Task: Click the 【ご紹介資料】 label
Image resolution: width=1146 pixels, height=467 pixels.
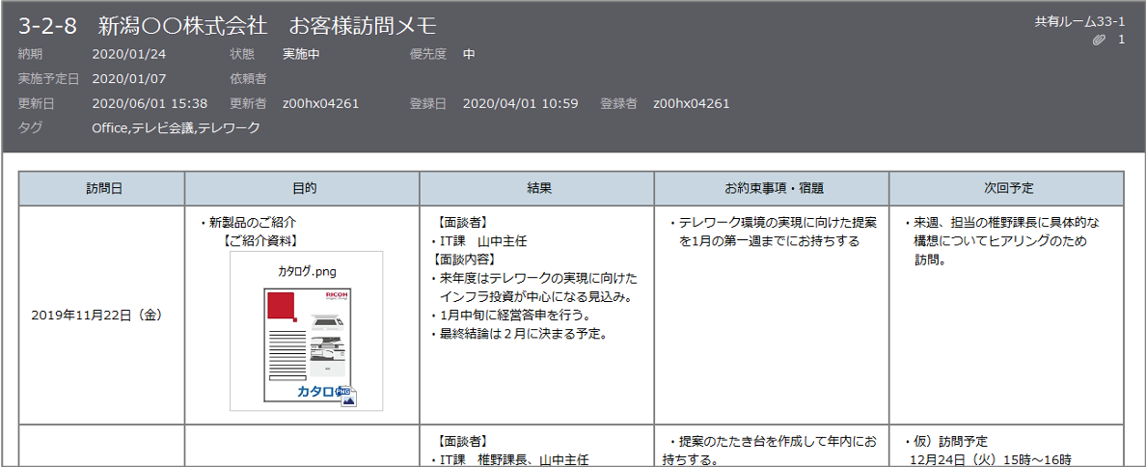Action: point(259,239)
